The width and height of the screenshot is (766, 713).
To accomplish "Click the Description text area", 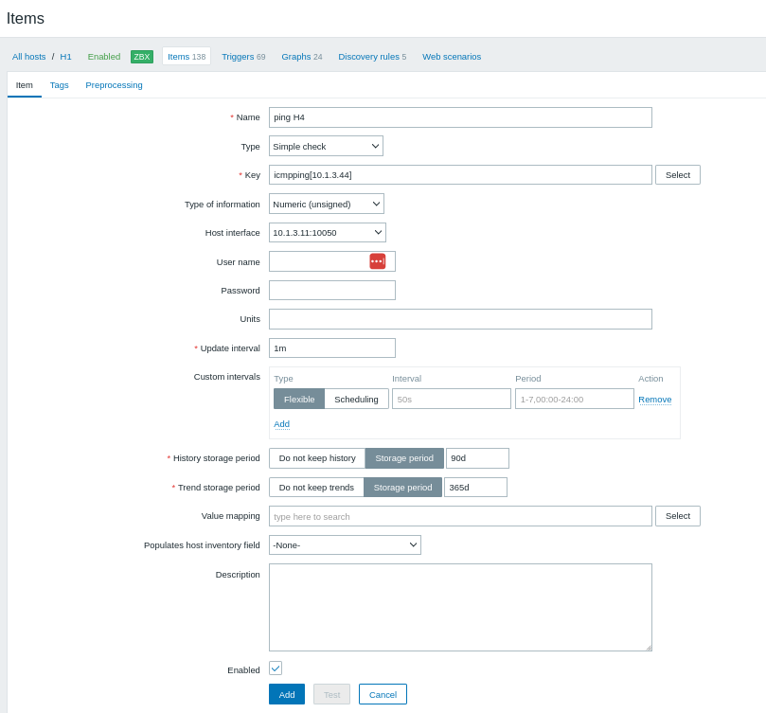I will [x=460, y=607].
